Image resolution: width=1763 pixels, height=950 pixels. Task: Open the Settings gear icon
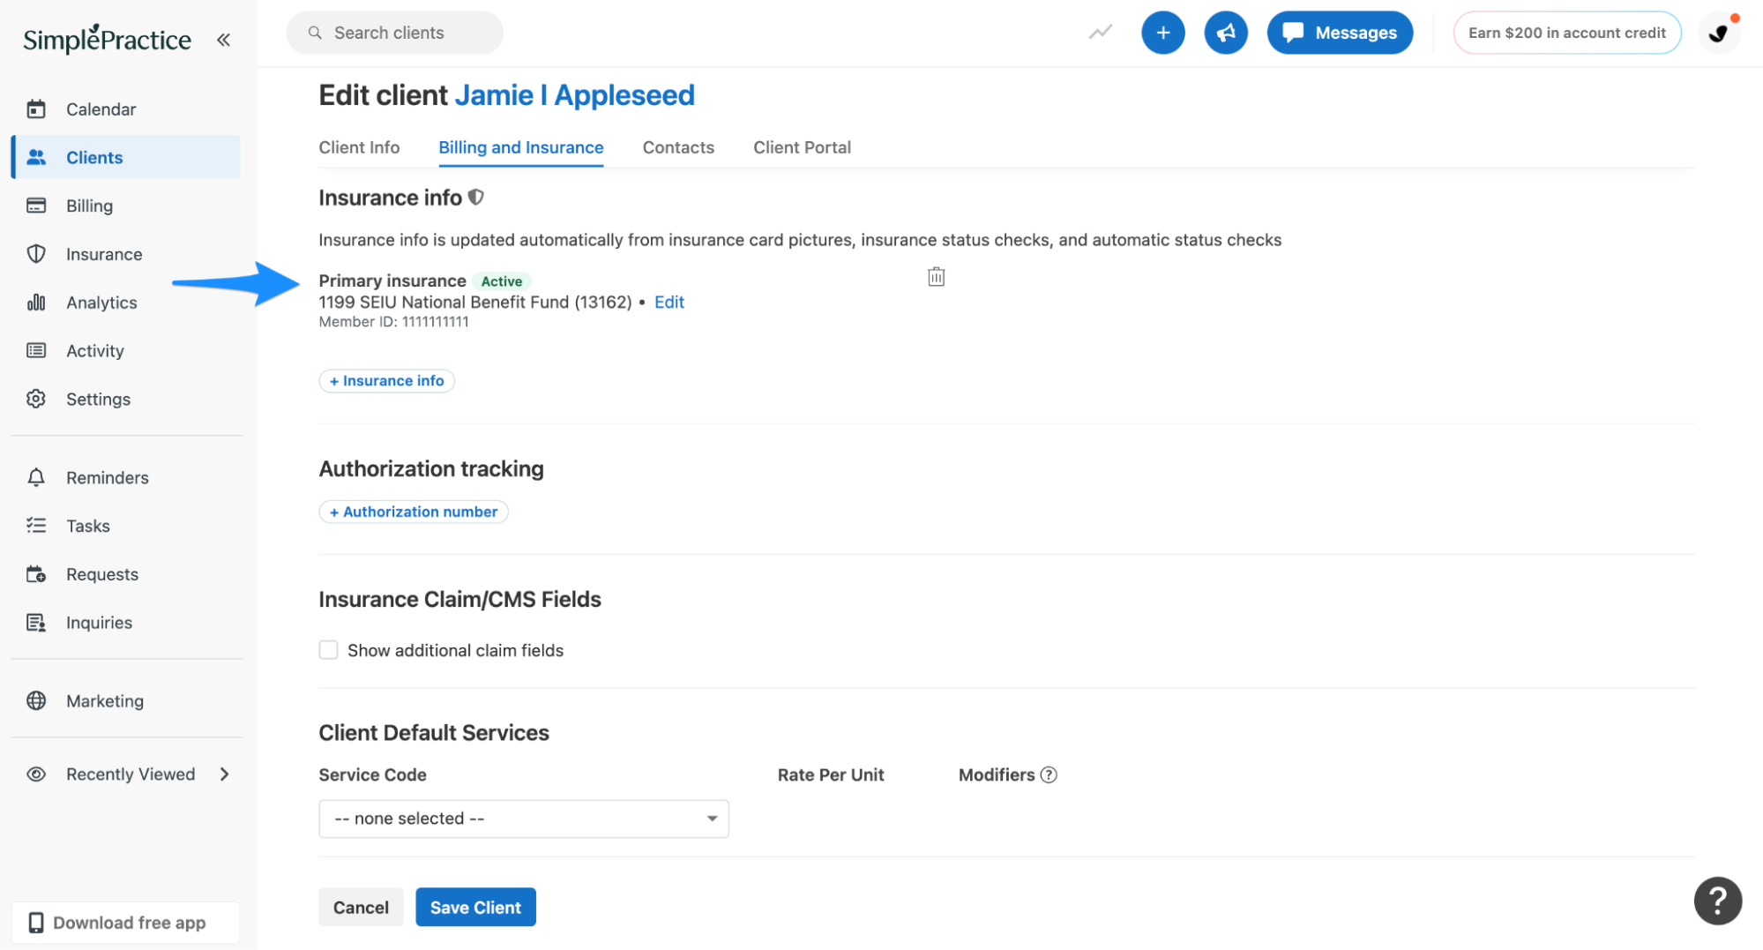36,399
